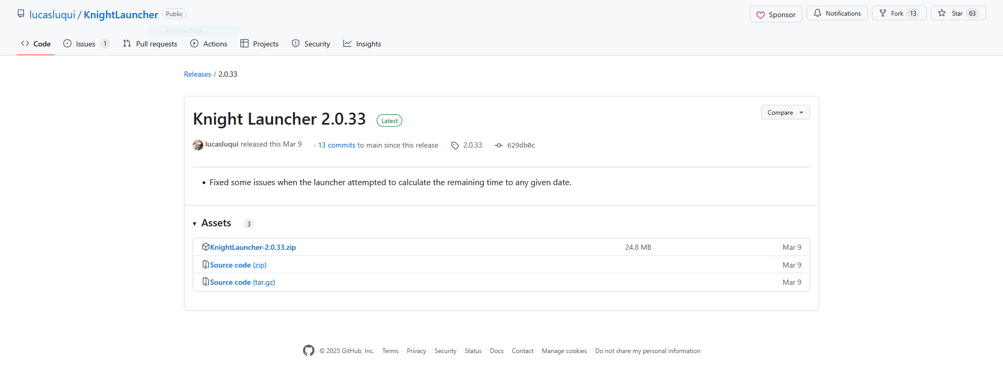This screenshot has height=376, width=1003.
Task: Click the Sponsor button
Action: click(776, 14)
